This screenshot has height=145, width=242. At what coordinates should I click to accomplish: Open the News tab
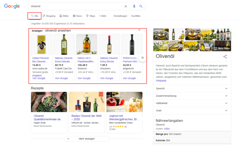pyautogui.click(x=78, y=16)
